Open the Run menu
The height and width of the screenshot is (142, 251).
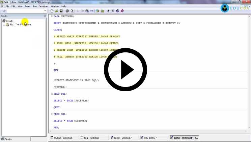pyautogui.click(x=35, y=6)
